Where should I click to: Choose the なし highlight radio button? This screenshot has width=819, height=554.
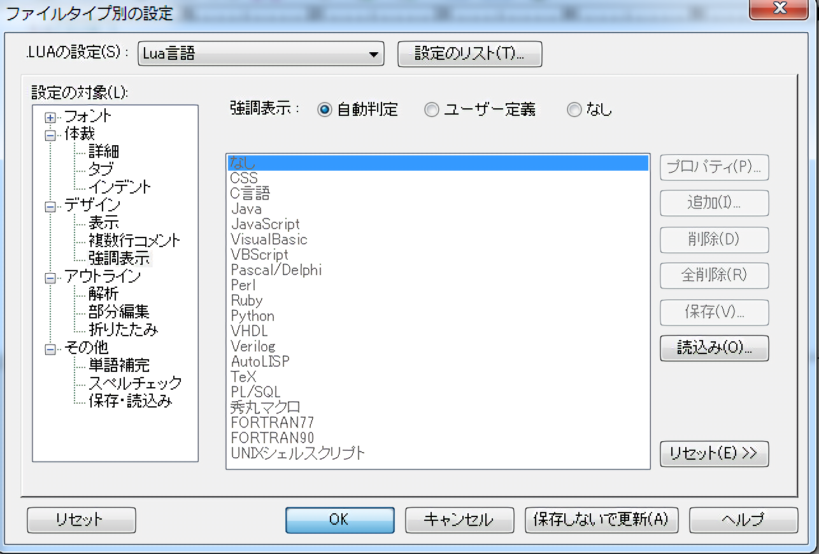pos(574,110)
